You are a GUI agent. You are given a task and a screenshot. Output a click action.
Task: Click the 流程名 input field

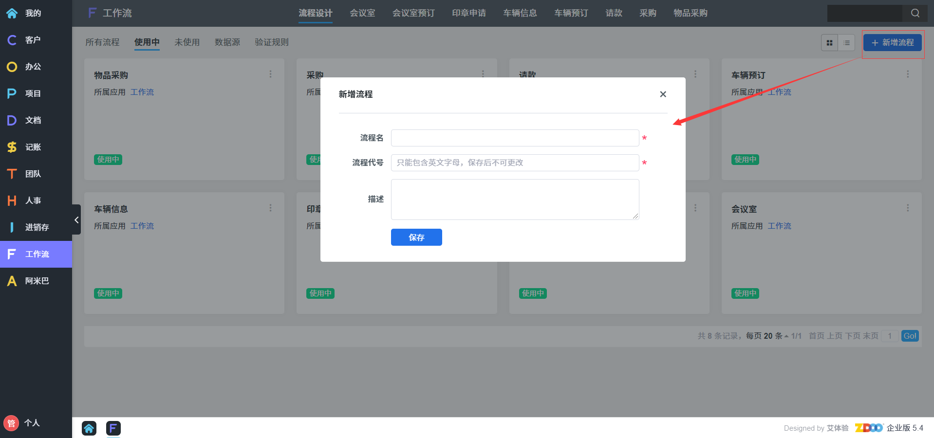(515, 138)
